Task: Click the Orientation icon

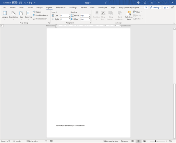Action: point(13,15)
